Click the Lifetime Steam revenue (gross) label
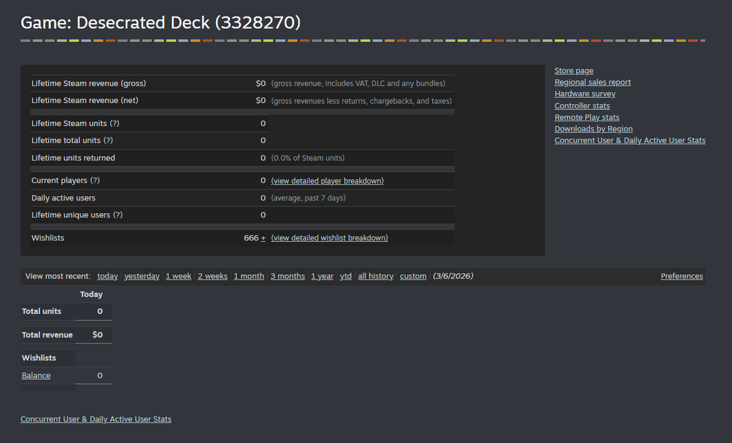732x443 pixels. pyautogui.click(x=88, y=83)
